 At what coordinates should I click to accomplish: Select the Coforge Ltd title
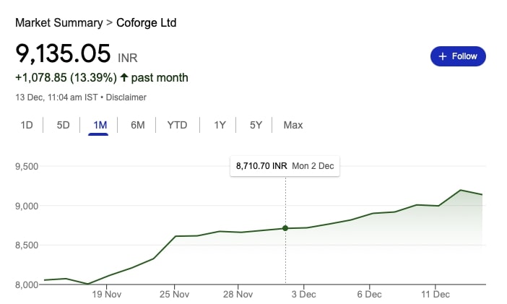[x=146, y=22]
